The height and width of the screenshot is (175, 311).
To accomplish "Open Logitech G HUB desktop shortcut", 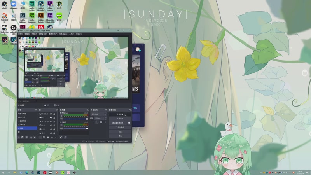I will pos(14,29).
